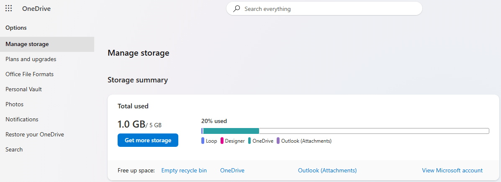The width and height of the screenshot is (501, 182).
Task: Open OneDrive free up space link
Action: pyautogui.click(x=232, y=171)
